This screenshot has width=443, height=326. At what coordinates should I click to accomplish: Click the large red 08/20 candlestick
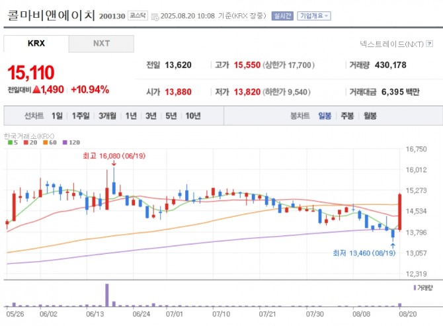coord(400,212)
